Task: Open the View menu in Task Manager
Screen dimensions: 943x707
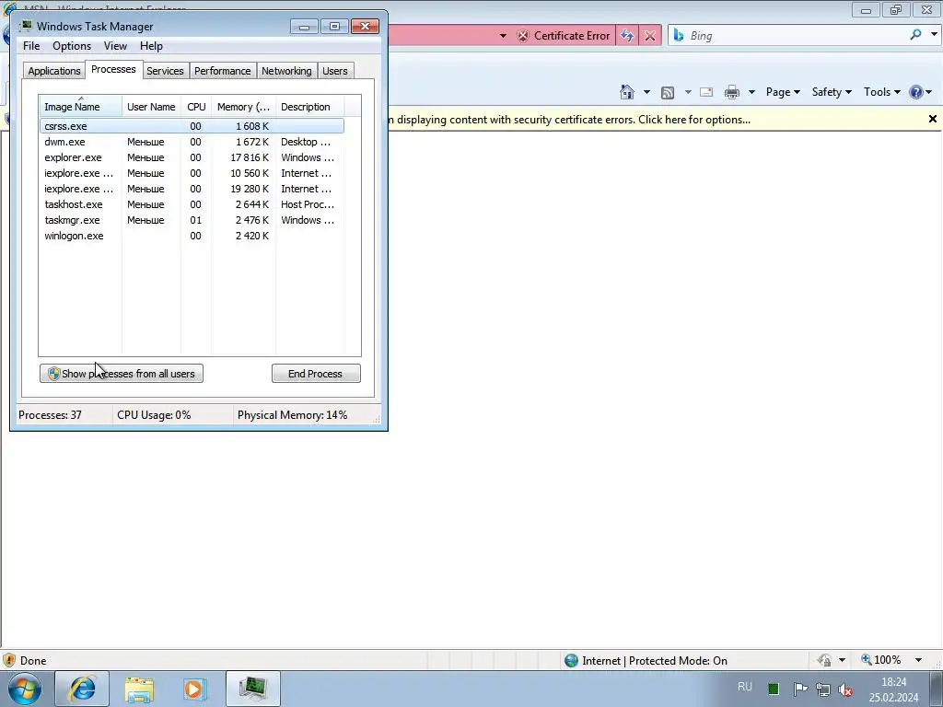Action: 115,46
